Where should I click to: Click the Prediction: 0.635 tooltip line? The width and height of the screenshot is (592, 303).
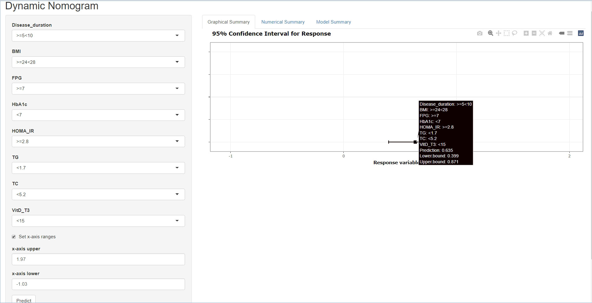click(436, 150)
